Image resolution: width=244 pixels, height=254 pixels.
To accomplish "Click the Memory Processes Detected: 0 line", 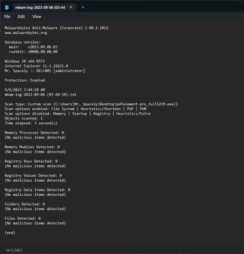I will (x=34, y=133).
